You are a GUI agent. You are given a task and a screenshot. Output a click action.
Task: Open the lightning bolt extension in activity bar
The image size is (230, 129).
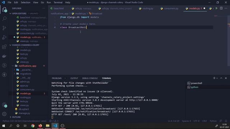[4, 75]
